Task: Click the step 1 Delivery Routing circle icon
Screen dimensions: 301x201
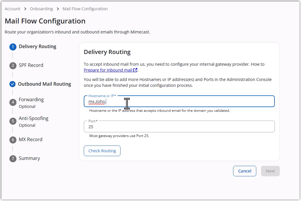Action: pyautogui.click(x=12, y=46)
